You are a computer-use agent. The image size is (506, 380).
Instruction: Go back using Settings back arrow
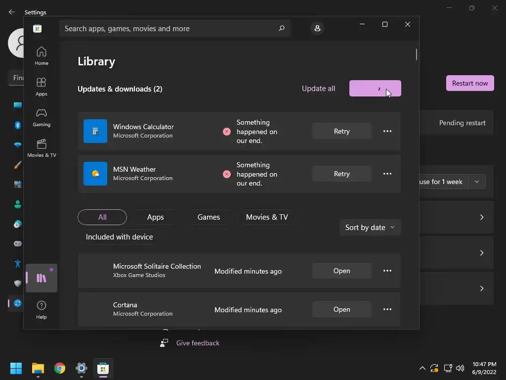12,12
